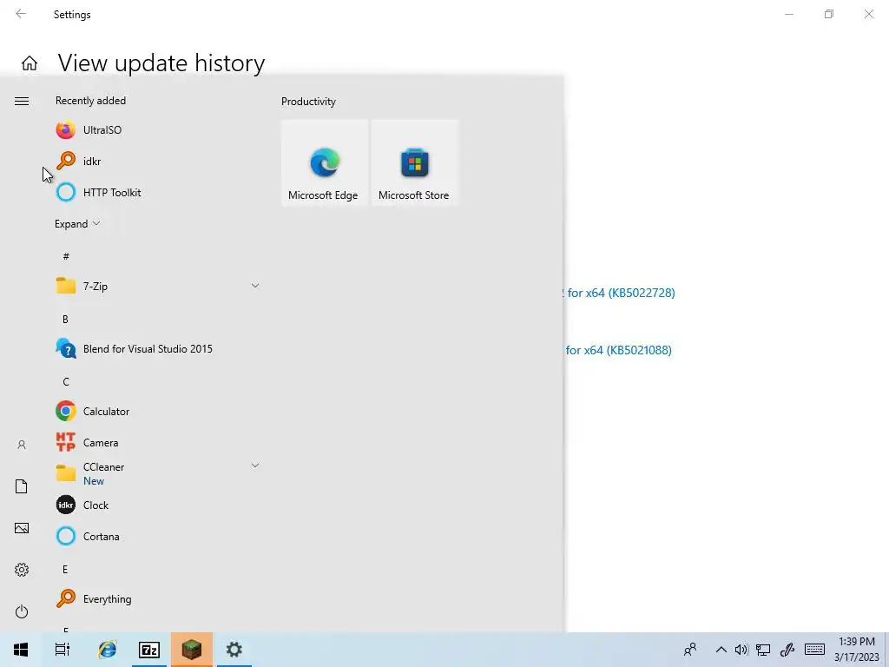Open the Power options button
Image resolution: width=889 pixels, height=667 pixels.
22,611
